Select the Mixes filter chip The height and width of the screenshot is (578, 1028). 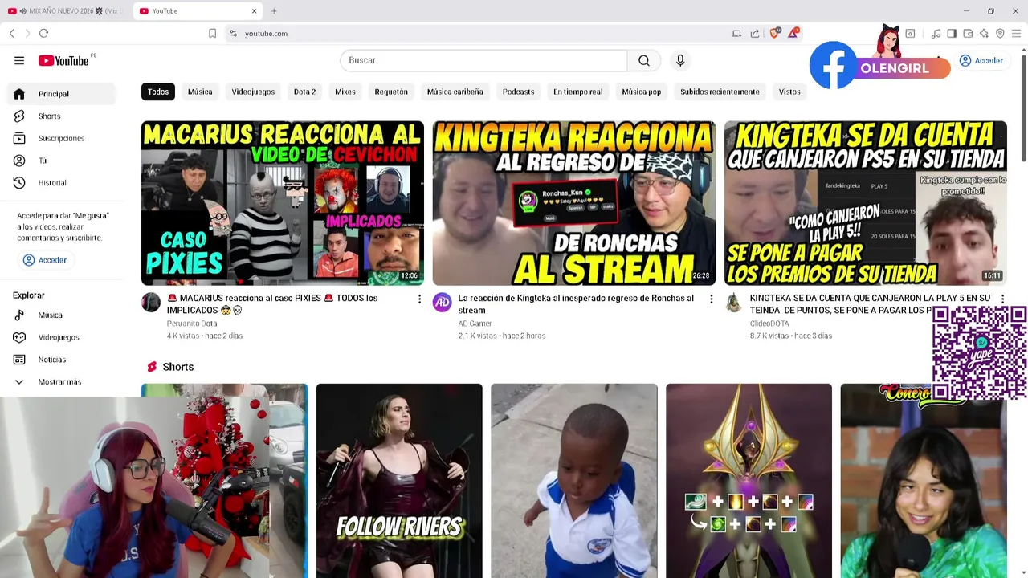coord(345,92)
